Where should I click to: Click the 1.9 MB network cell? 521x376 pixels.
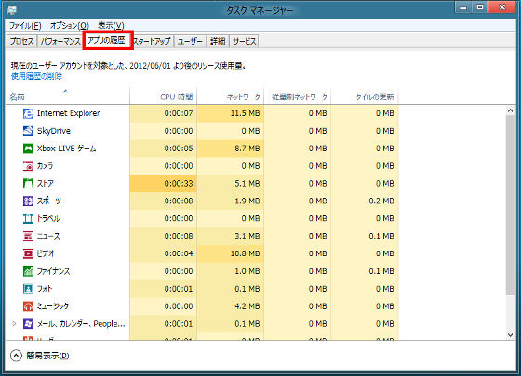click(231, 201)
